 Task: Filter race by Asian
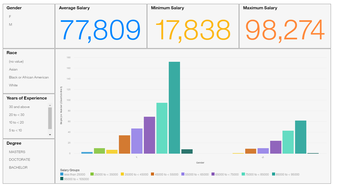point(13,69)
